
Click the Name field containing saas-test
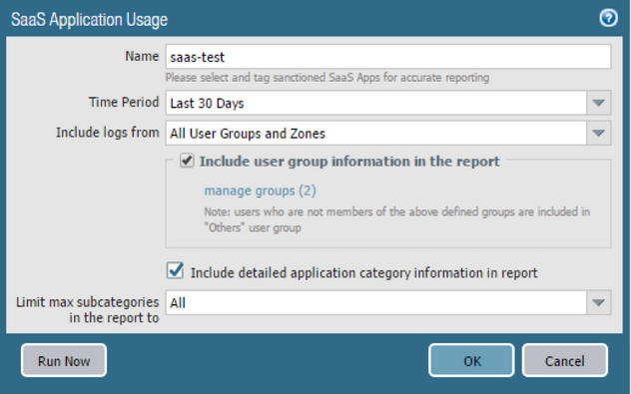click(x=388, y=57)
